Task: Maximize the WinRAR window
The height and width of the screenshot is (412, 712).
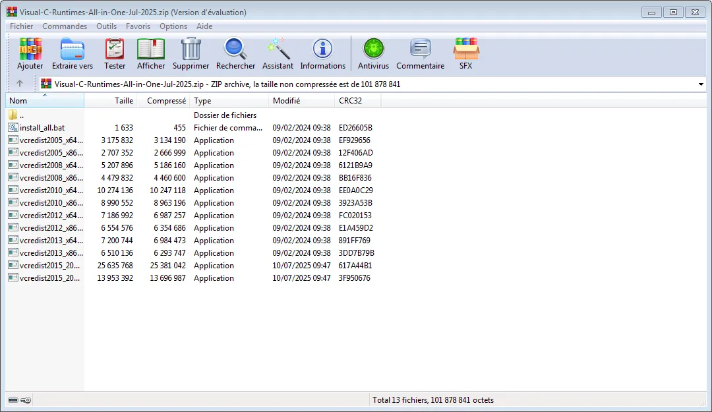Action: point(673,13)
